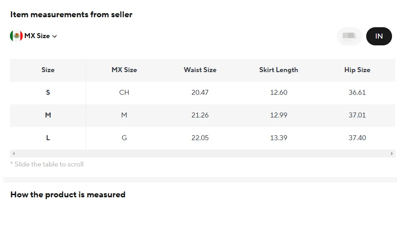The width and height of the screenshot is (397, 230).
Task: Select the M size row label
Action: point(48,115)
